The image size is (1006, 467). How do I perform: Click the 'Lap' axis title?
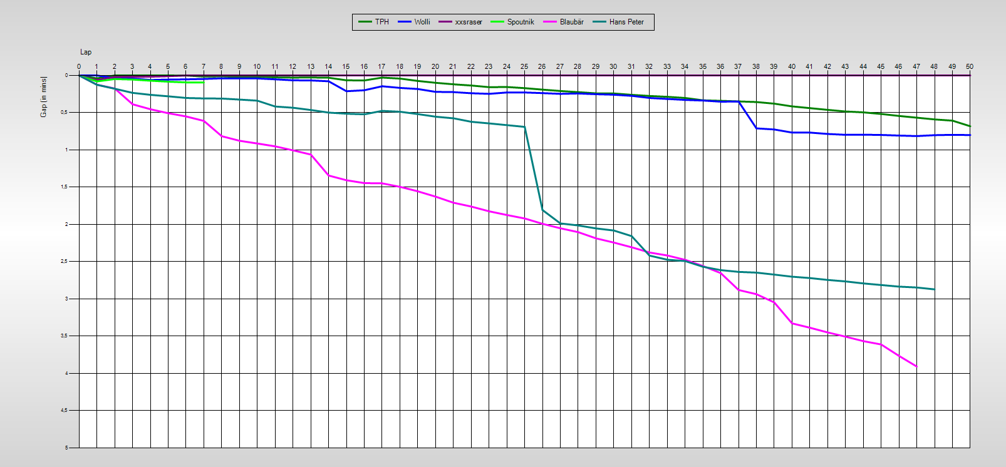pyautogui.click(x=86, y=52)
